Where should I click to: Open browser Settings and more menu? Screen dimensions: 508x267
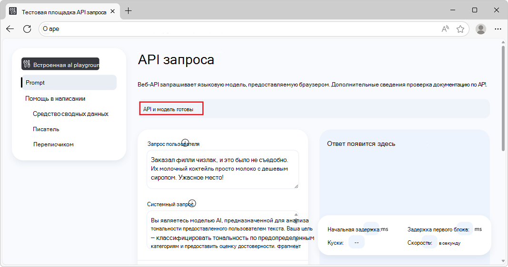pyautogui.click(x=498, y=29)
